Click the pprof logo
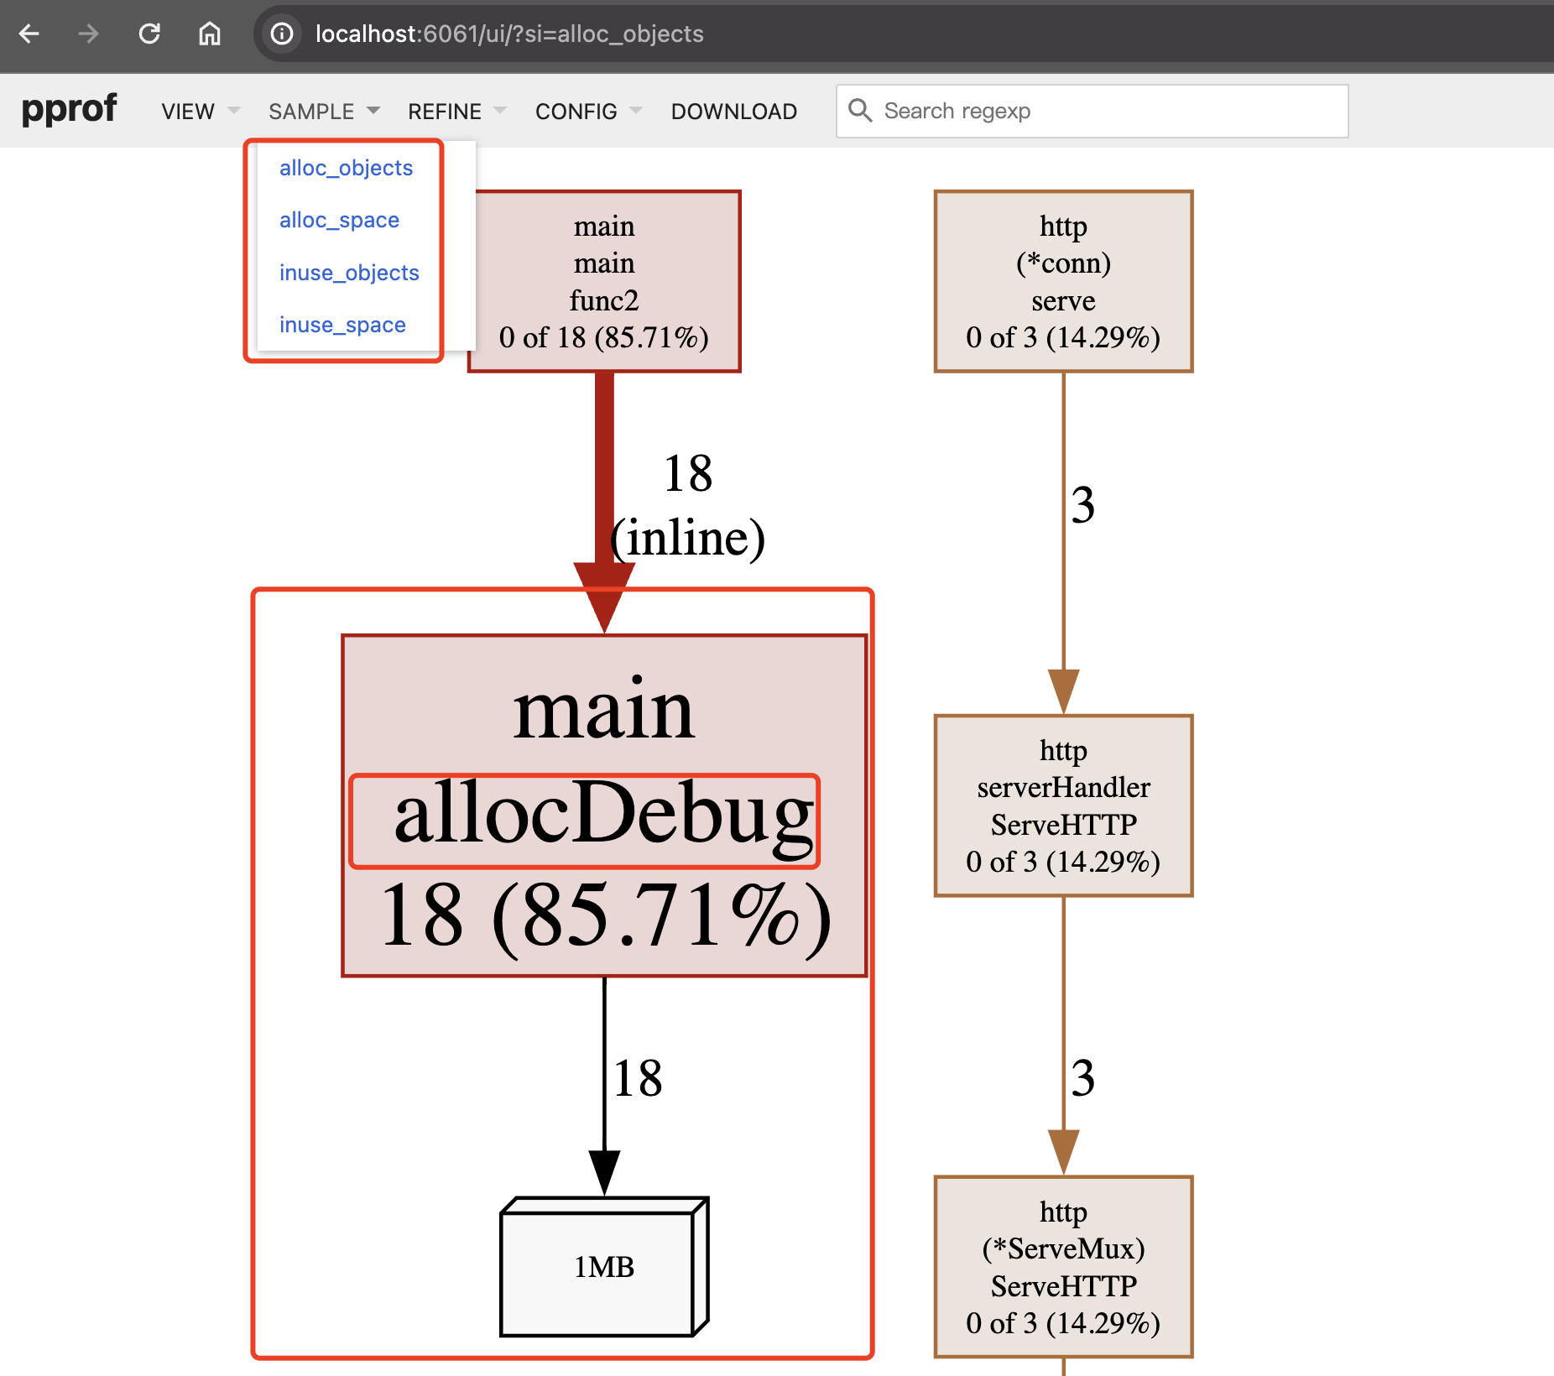This screenshot has width=1554, height=1376. coord(69,109)
